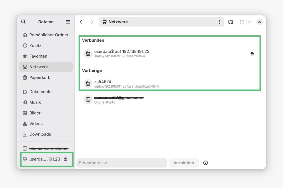This screenshot has width=283, height=188.
Task: Open the Online-Konto entry
Action: 170,100
